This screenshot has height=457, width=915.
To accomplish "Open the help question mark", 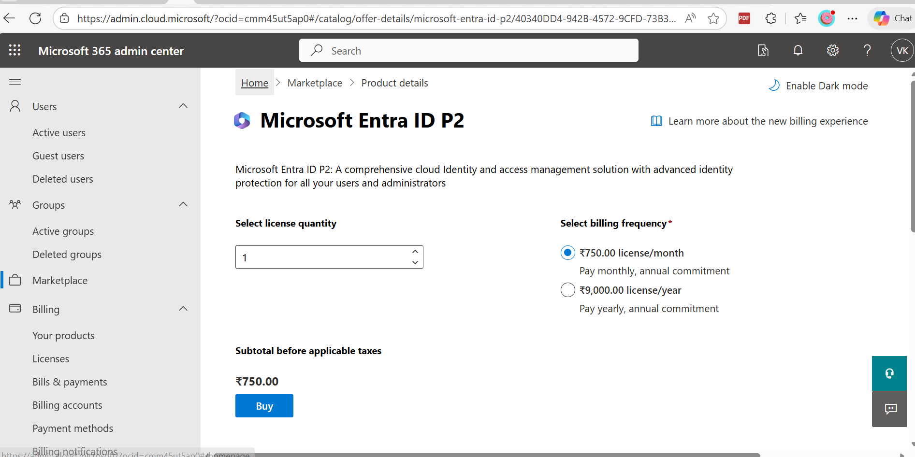I will (x=867, y=50).
